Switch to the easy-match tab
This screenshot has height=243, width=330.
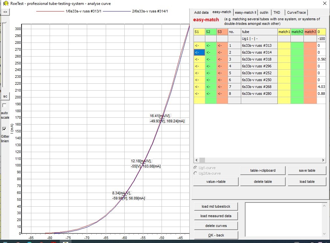(x=222, y=12)
